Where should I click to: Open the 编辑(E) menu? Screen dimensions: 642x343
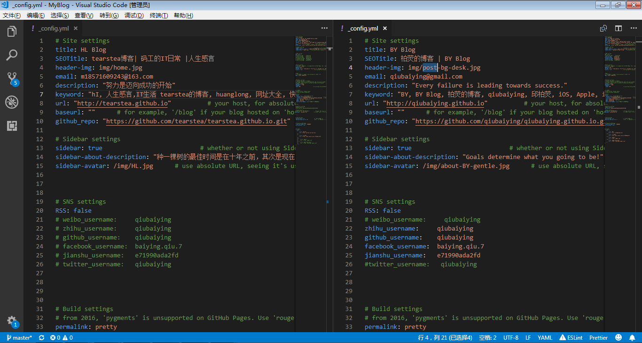pos(36,16)
